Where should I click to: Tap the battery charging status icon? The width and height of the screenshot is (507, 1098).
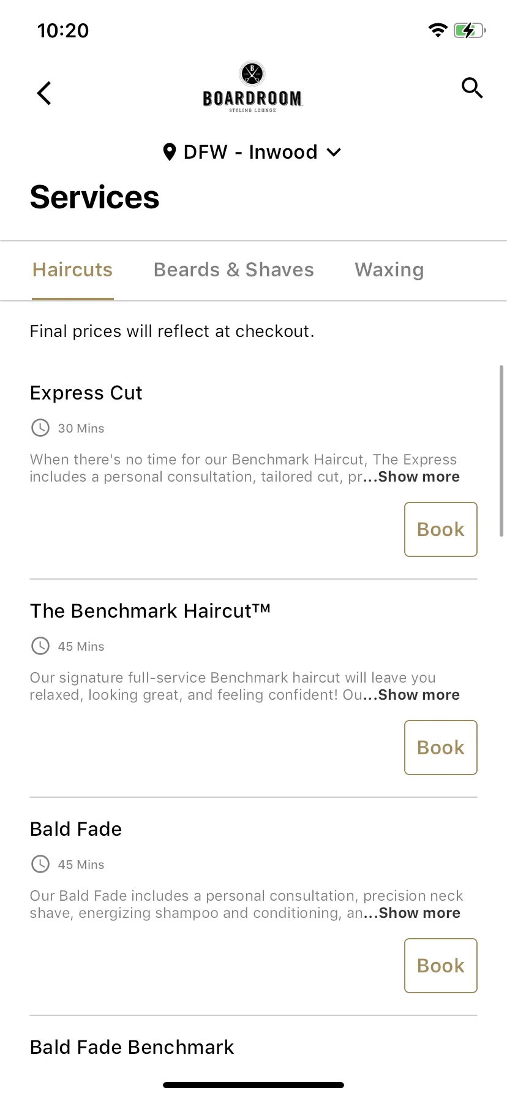470,30
